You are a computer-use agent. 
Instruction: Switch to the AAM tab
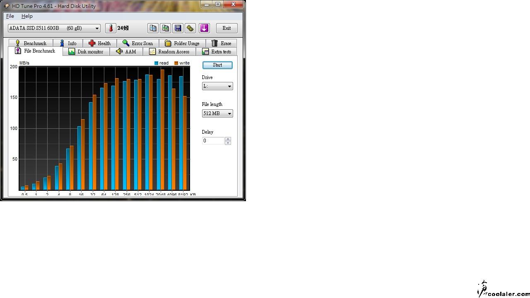click(x=126, y=52)
